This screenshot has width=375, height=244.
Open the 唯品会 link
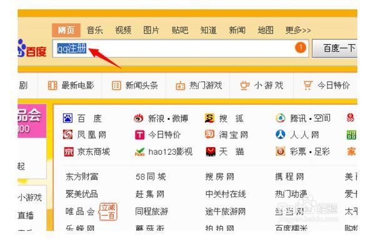point(80,212)
